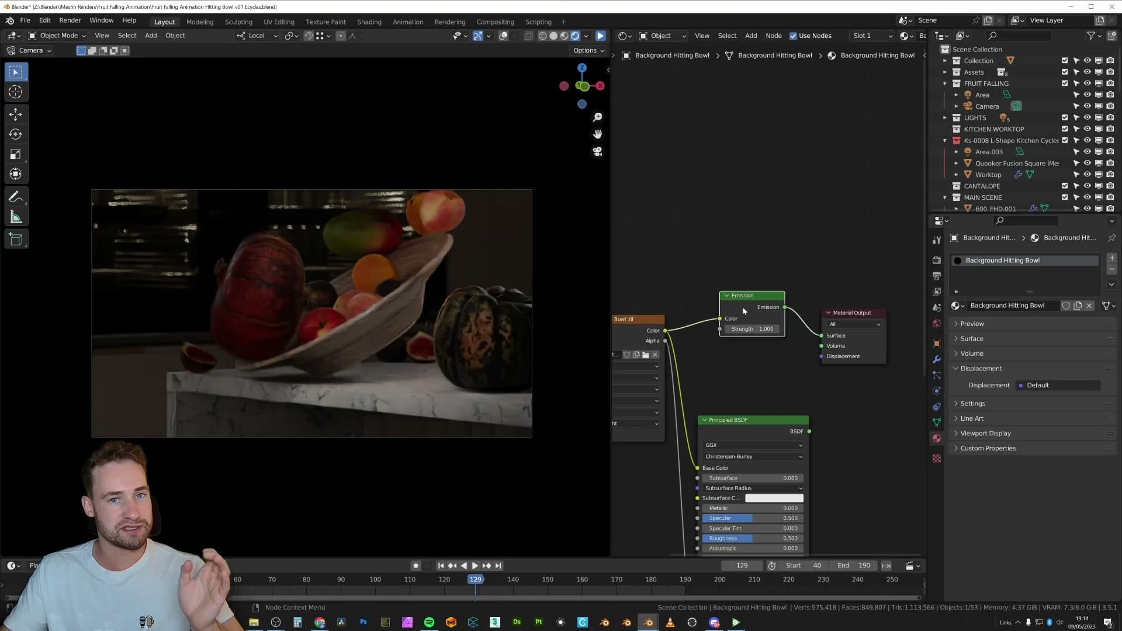This screenshot has width=1122, height=631.
Task: Open the node editor Node menu
Action: click(773, 36)
